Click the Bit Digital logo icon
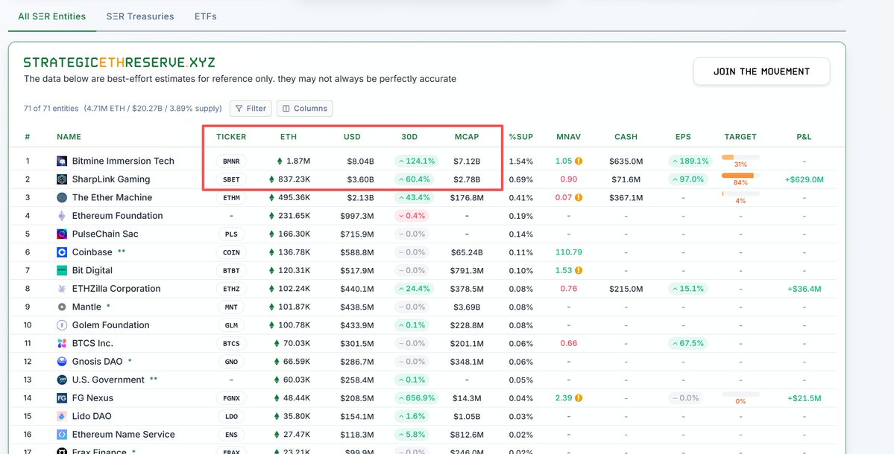894x454 pixels. pos(62,270)
